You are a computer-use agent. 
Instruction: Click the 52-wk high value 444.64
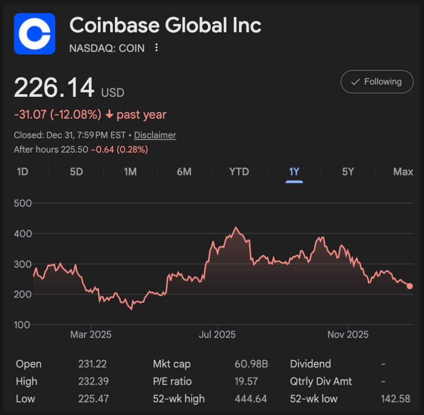[251, 399]
